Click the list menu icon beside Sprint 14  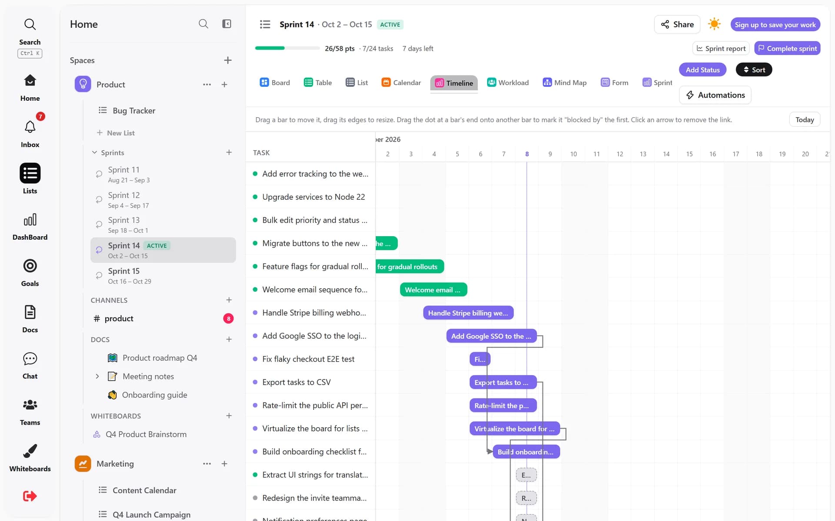pyautogui.click(x=265, y=24)
